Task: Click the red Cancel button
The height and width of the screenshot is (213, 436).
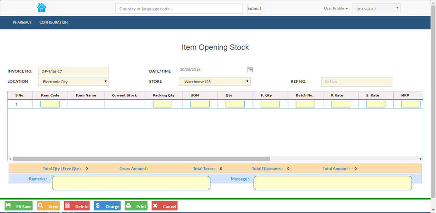Action: coord(164,206)
